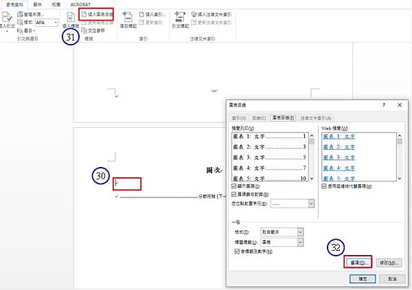Open the 定位點前置字元 tab leader dropdown
This screenshot has height=290, width=412.
tap(311, 203)
